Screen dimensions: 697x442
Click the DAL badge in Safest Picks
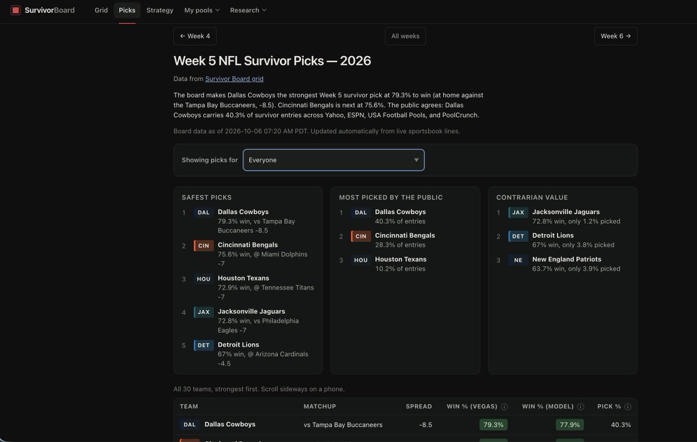(203, 212)
